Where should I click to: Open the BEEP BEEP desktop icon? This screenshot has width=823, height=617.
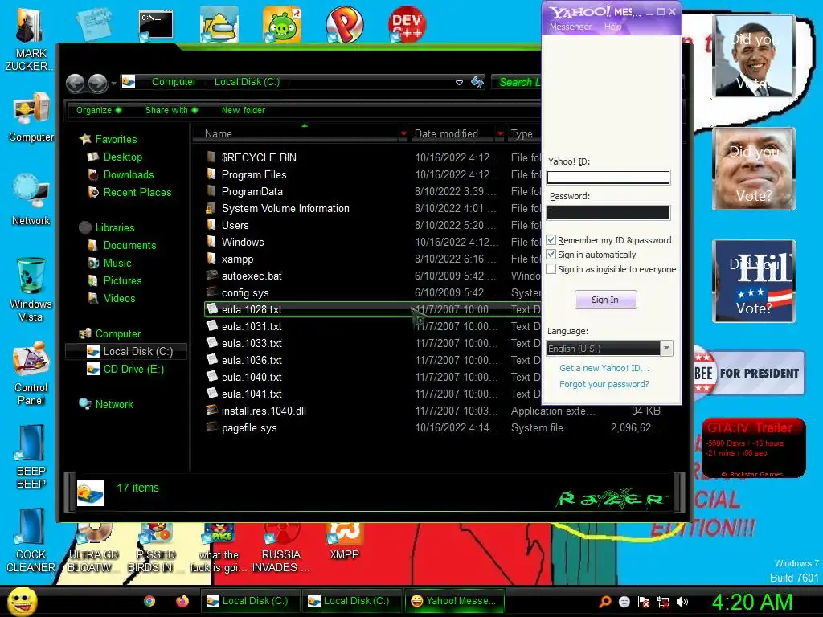31,456
